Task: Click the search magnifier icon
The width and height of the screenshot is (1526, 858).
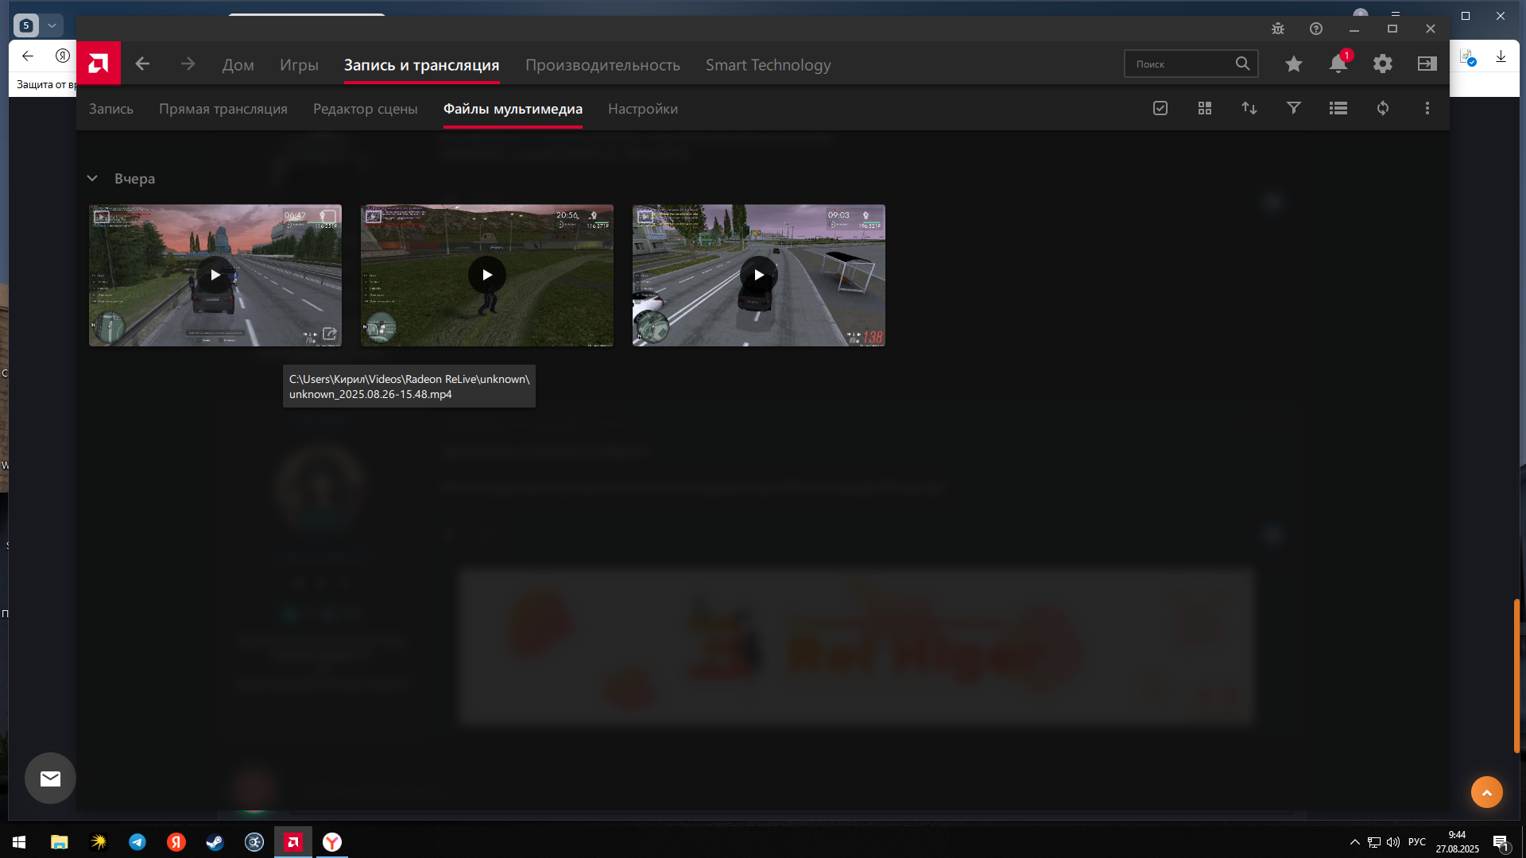Action: (1243, 64)
